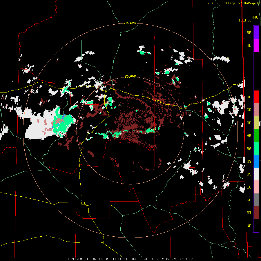
Task: Click the UK legend label
Action: (x=249, y=46)
